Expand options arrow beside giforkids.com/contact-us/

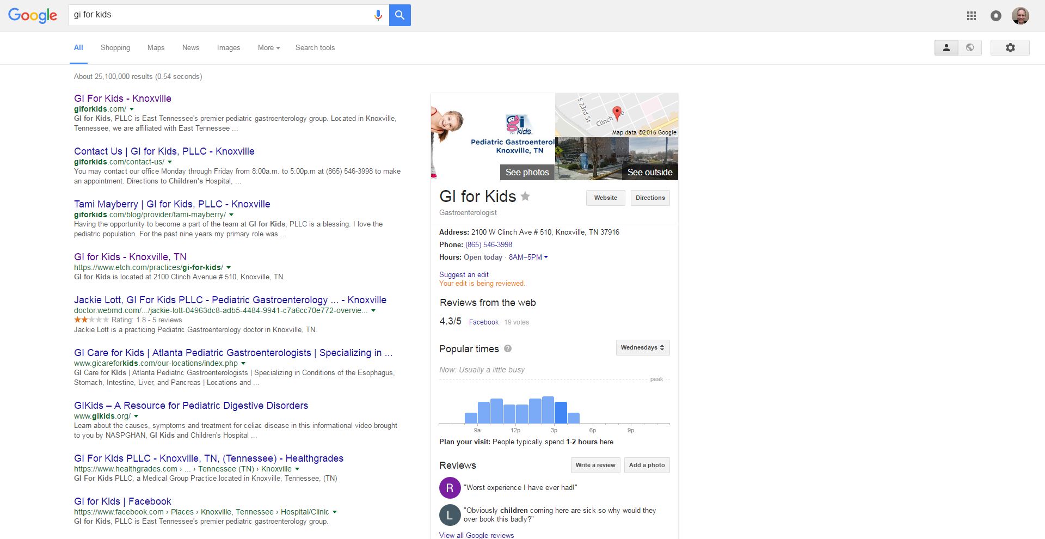tap(170, 162)
